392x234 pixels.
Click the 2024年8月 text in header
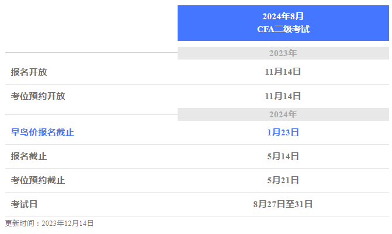coord(283,16)
